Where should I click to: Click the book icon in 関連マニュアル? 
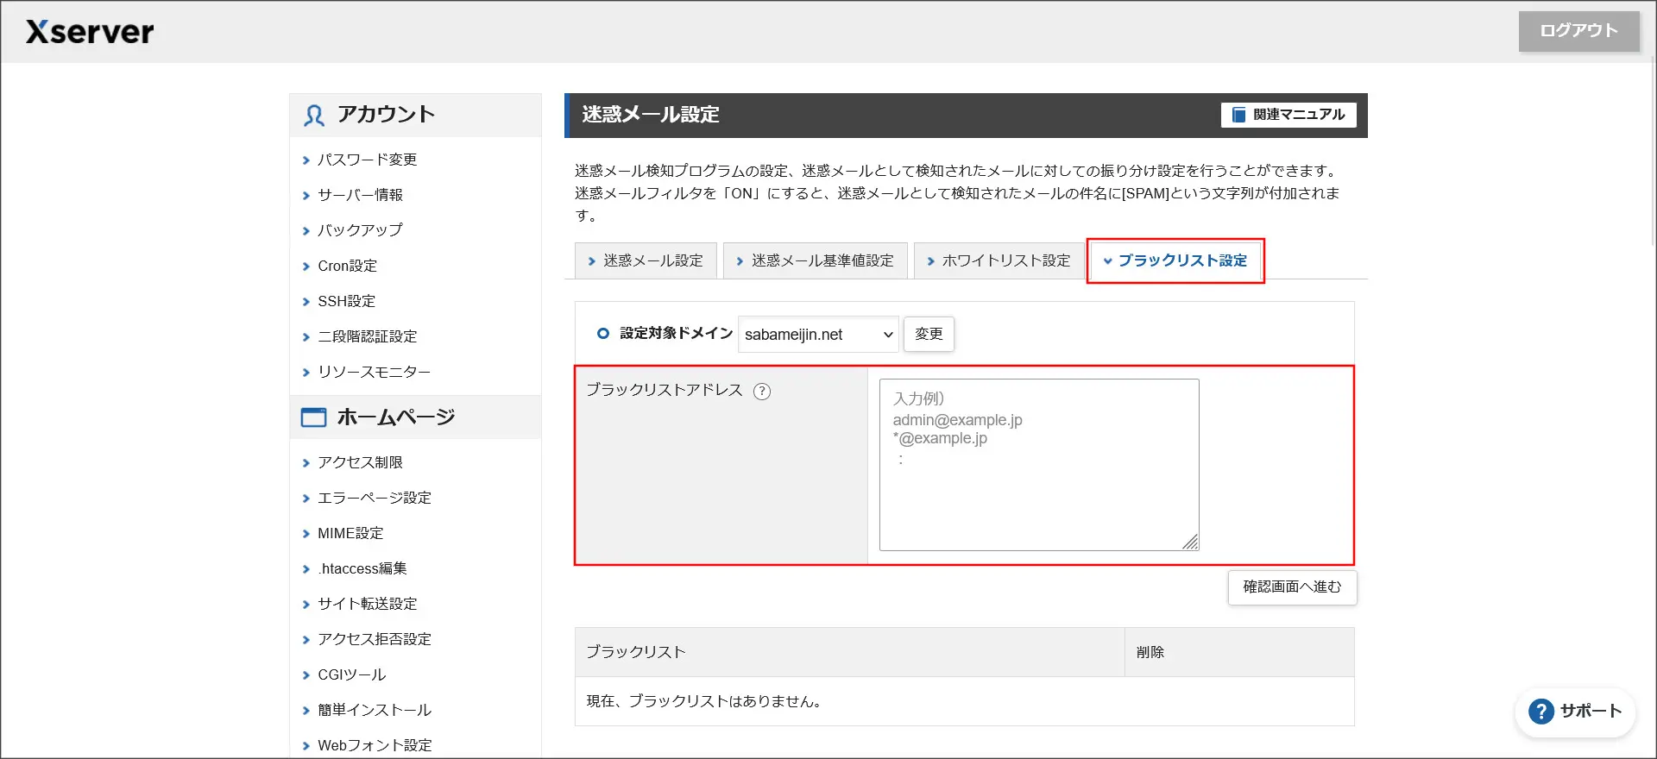point(1238,115)
